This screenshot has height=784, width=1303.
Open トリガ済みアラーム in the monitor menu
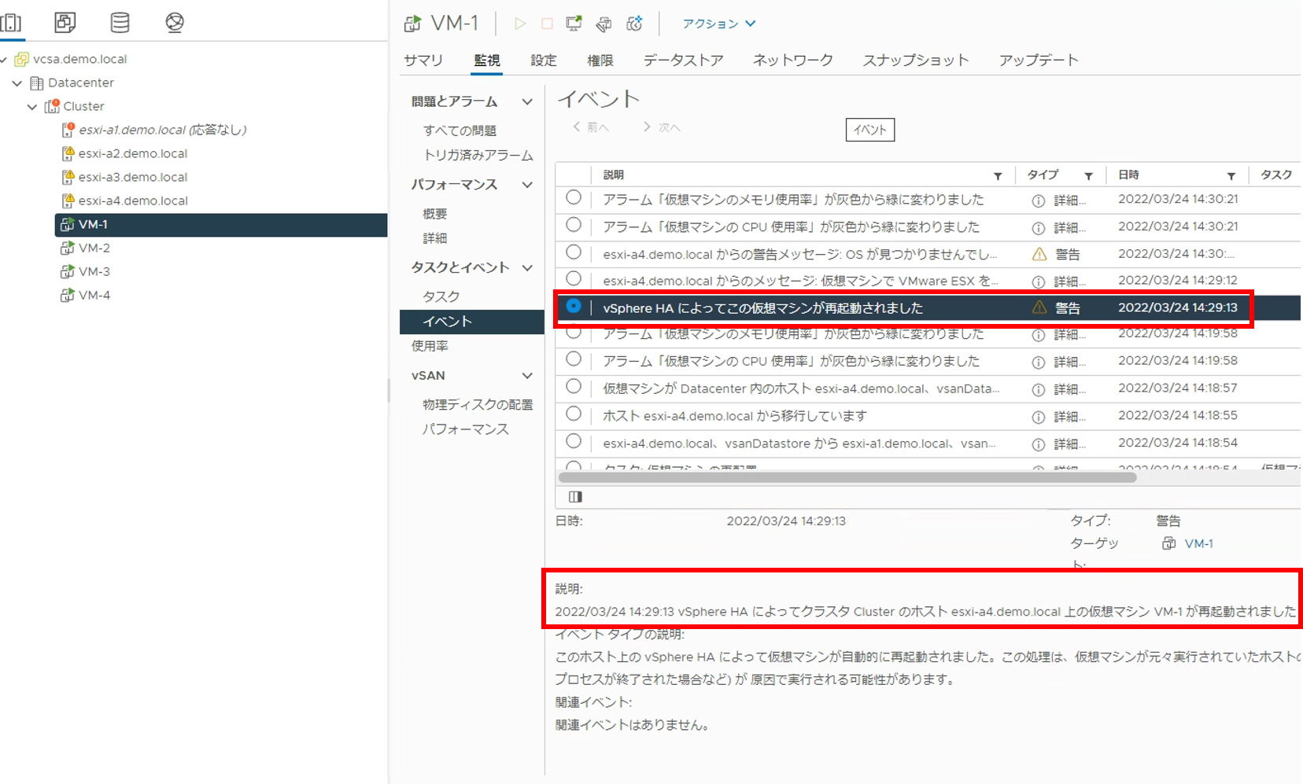click(478, 155)
